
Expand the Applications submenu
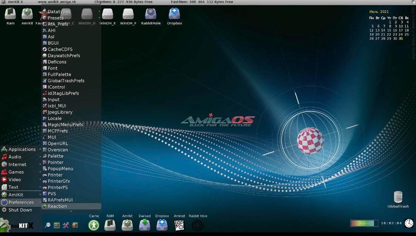[22, 149]
